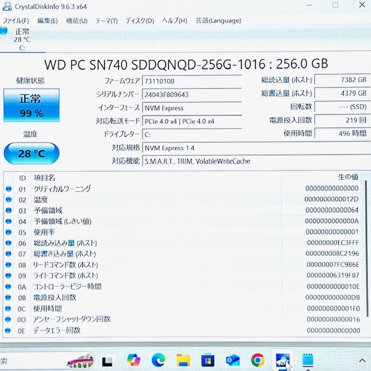Image resolution: width=371 pixels, height=371 pixels.
Task: Click the CrystalDiskInfo taskbar icon
Action: 283,361
